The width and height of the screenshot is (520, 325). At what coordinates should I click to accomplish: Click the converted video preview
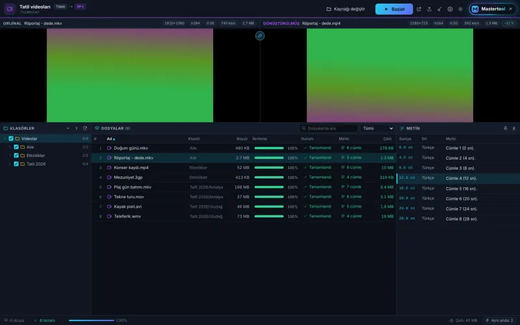tap(390, 75)
